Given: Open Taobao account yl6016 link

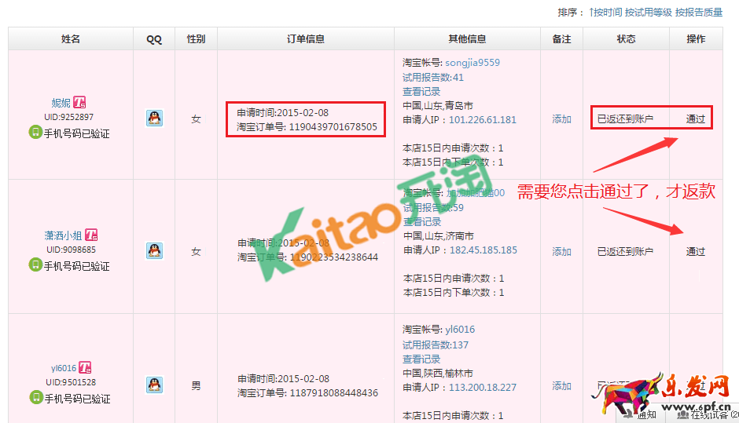Looking at the screenshot, I should click(x=460, y=330).
